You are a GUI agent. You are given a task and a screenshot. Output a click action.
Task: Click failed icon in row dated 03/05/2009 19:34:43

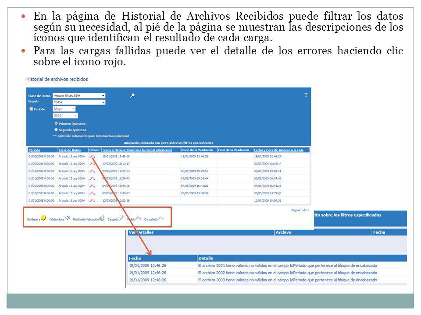93,178
